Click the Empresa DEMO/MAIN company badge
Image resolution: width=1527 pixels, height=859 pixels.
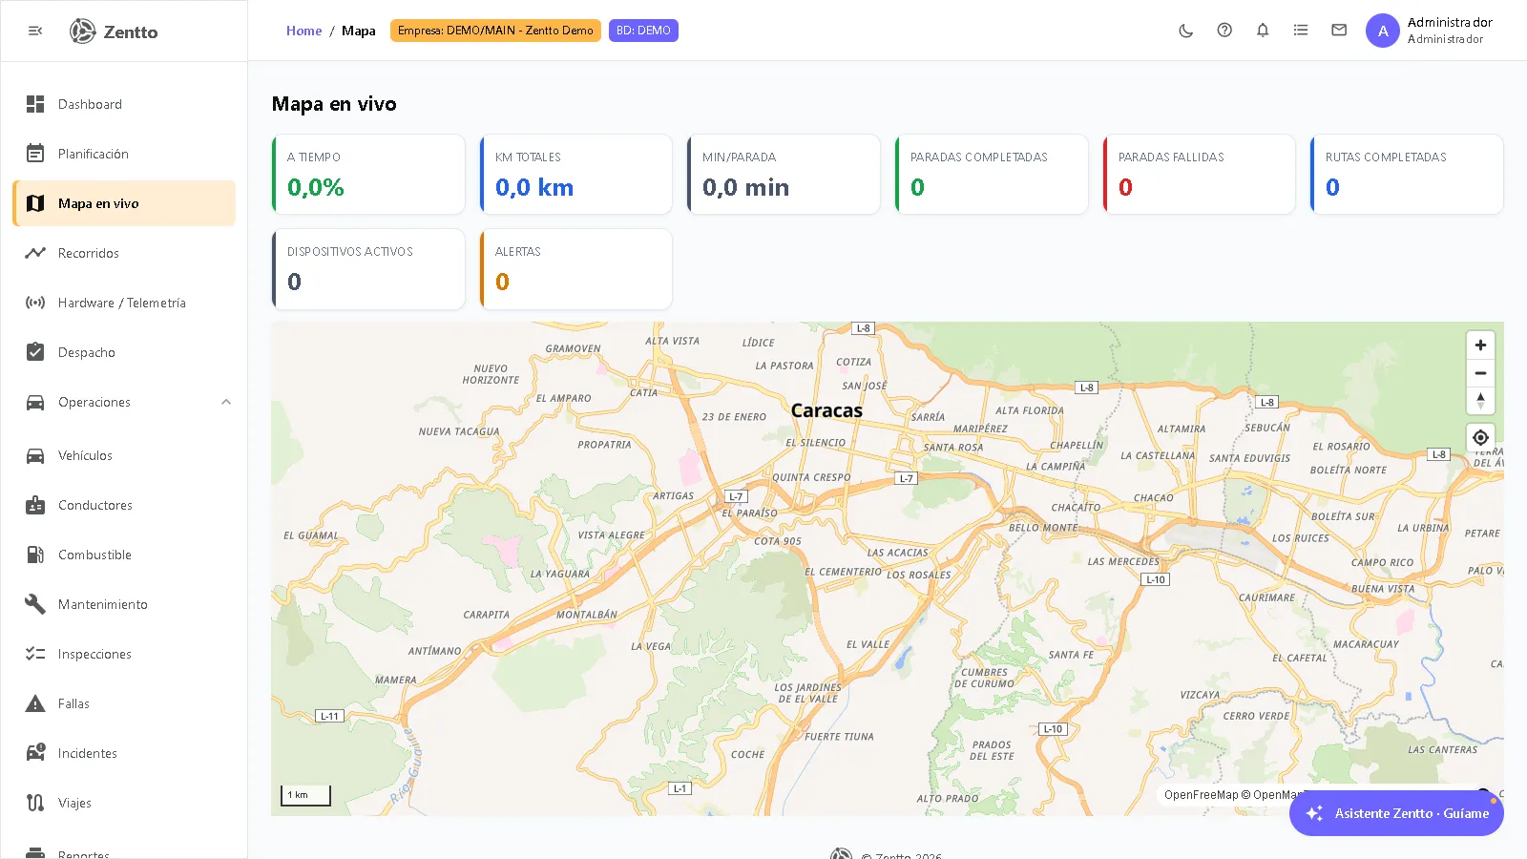point(495,31)
